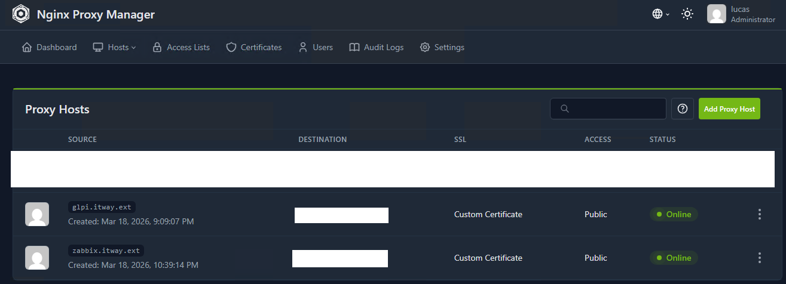Click the Nginx Proxy Manager hexagon logo

point(21,14)
